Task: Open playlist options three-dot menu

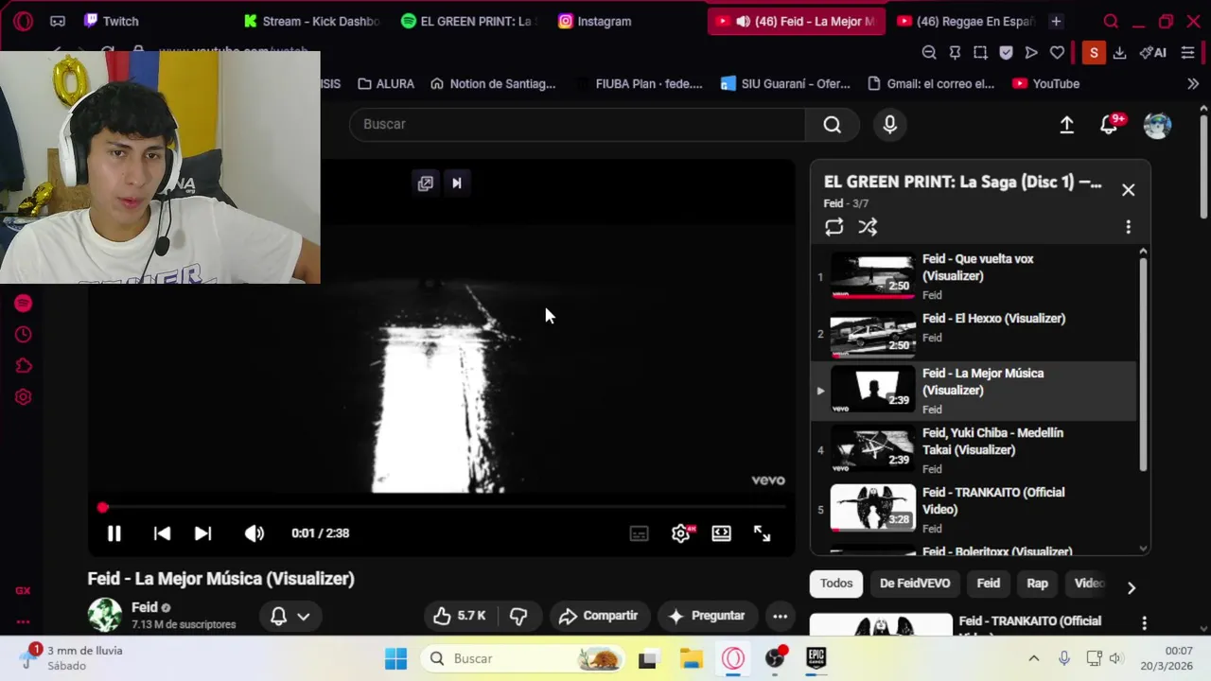Action: 1128,227
